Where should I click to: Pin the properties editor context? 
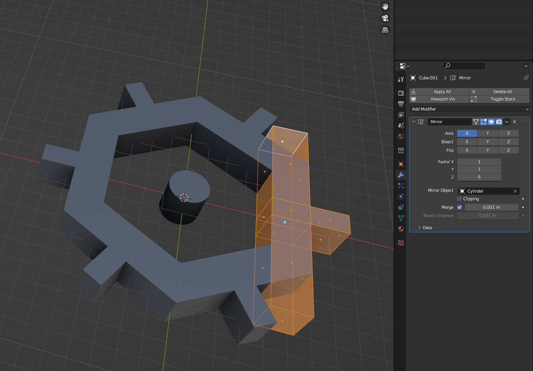(x=526, y=78)
